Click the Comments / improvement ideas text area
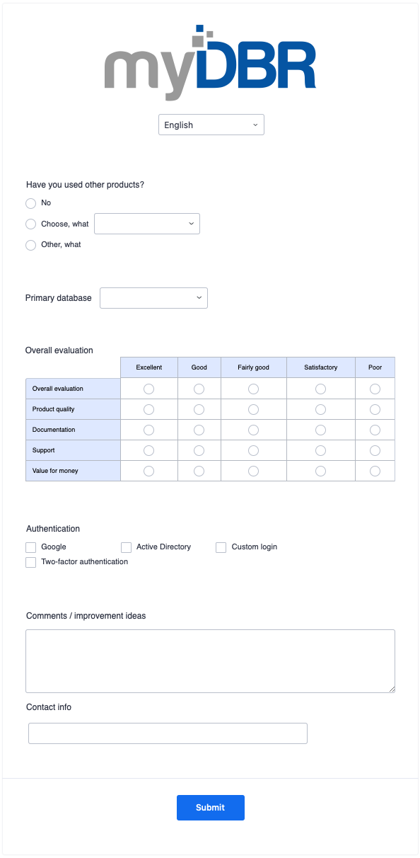This screenshot has width=420, height=858. [x=210, y=661]
